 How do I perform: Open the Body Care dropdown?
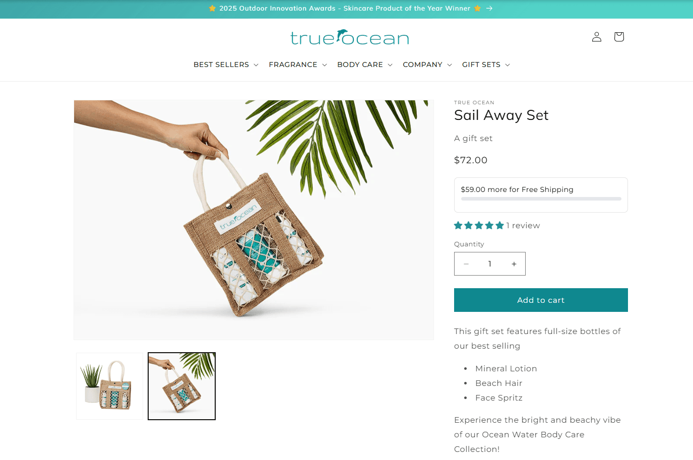pos(365,64)
